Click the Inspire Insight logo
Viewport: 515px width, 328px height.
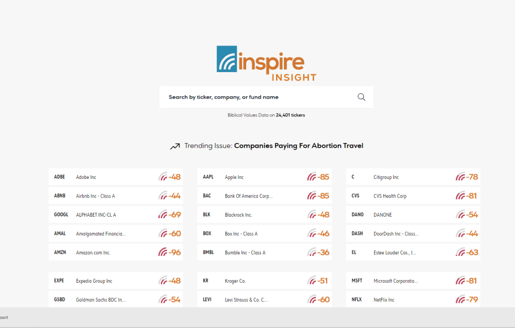coord(266,63)
